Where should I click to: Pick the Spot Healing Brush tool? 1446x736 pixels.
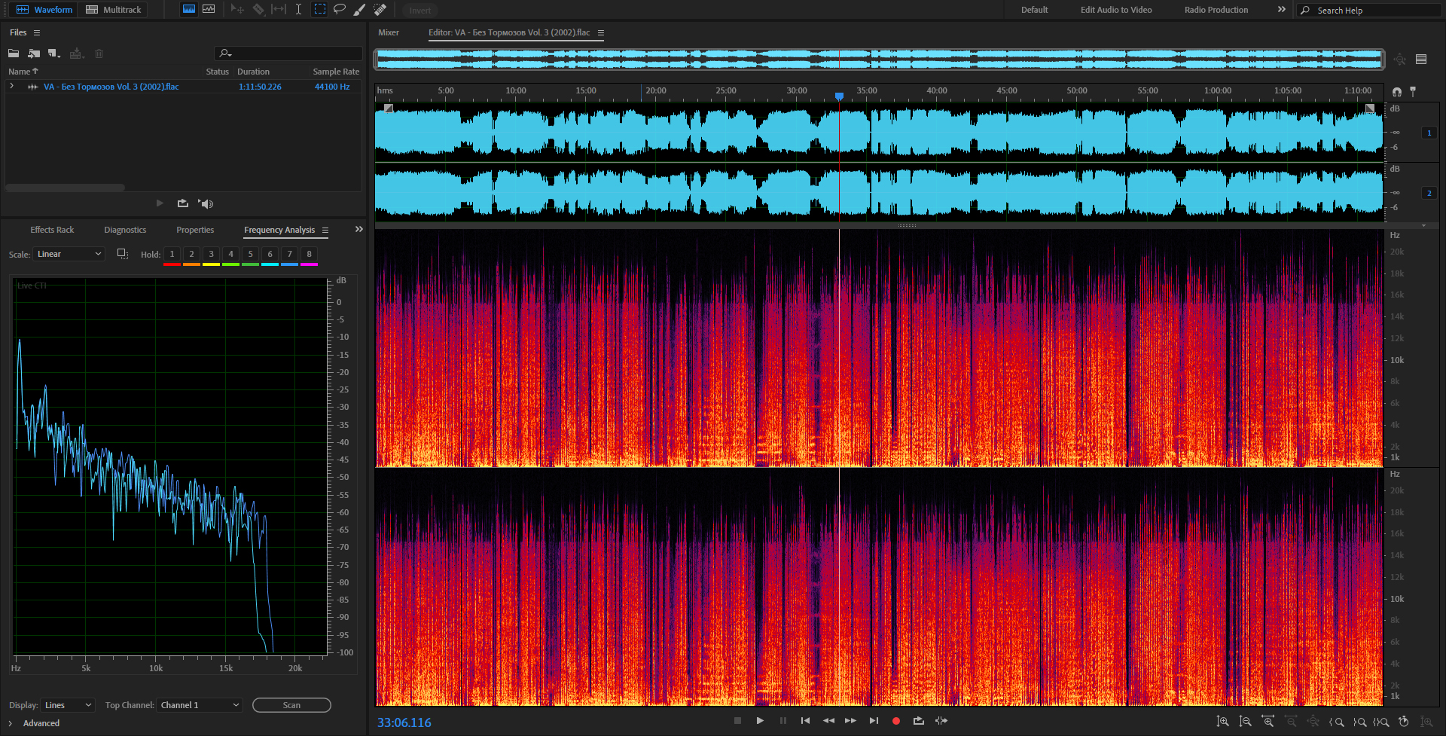coord(380,10)
